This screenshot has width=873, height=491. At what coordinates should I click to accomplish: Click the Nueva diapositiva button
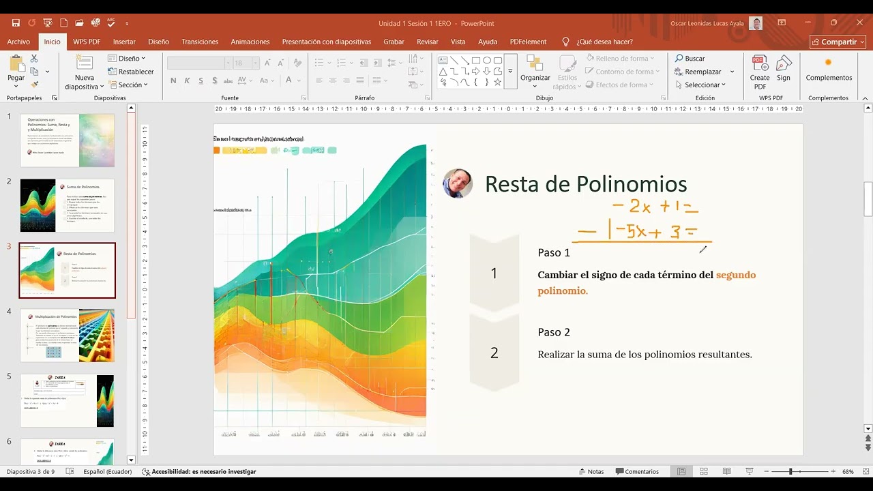[85, 72]
